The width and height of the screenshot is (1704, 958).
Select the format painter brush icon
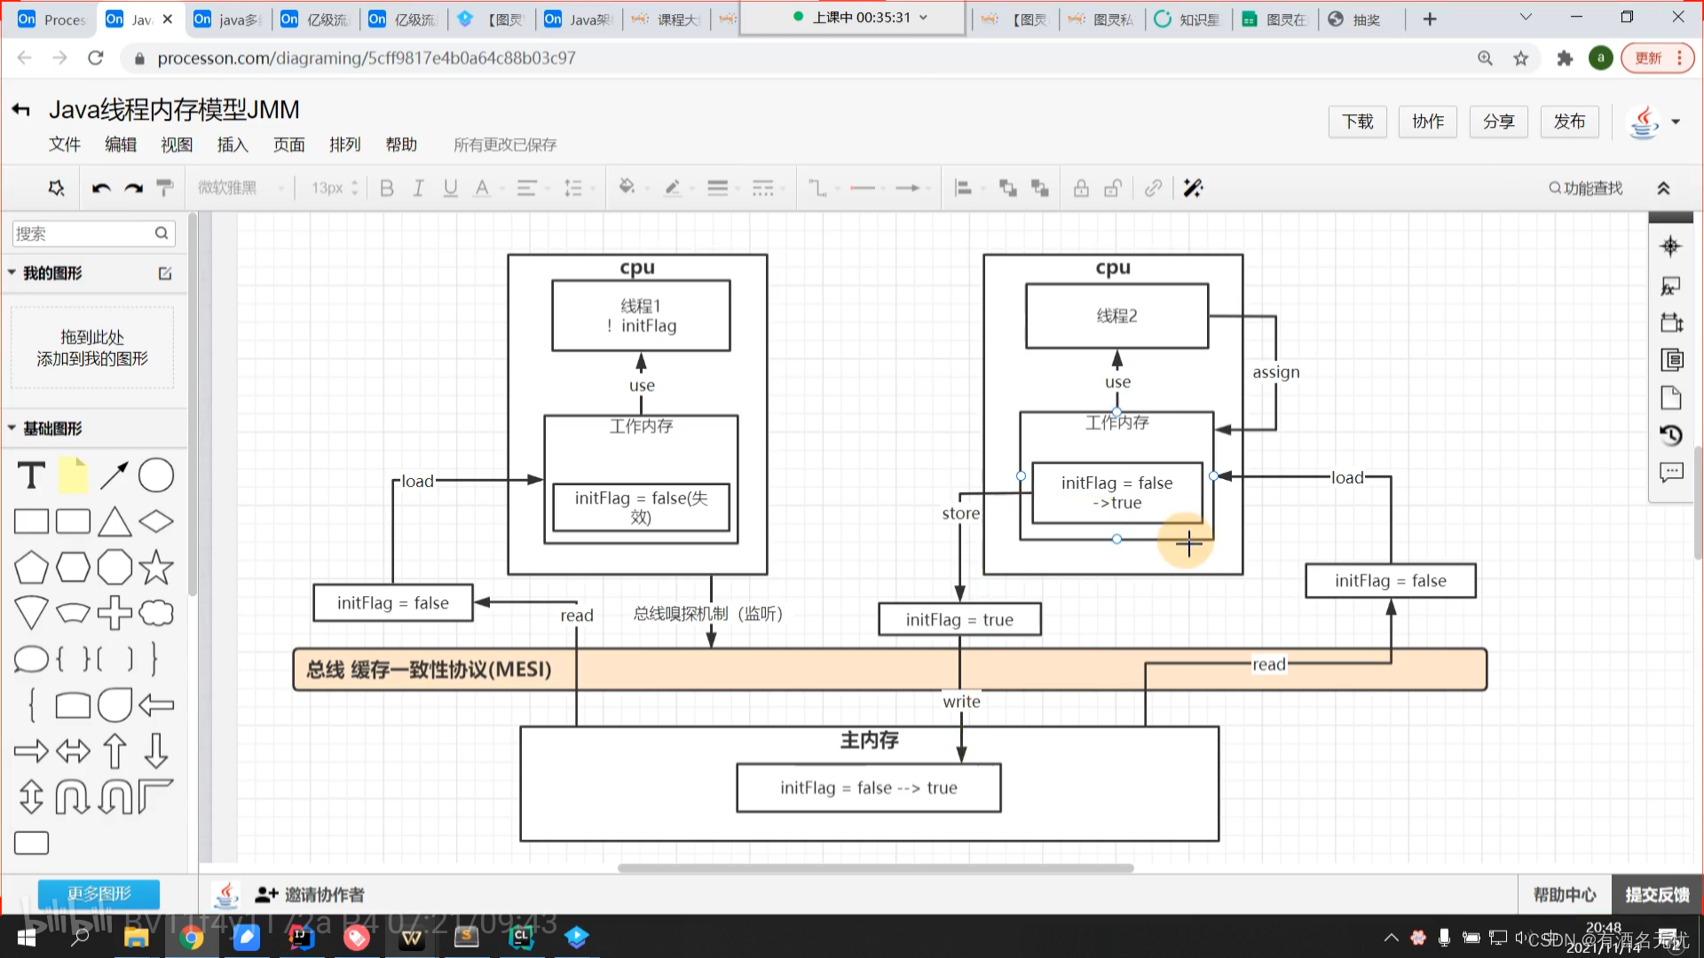[x=165, y=188]
